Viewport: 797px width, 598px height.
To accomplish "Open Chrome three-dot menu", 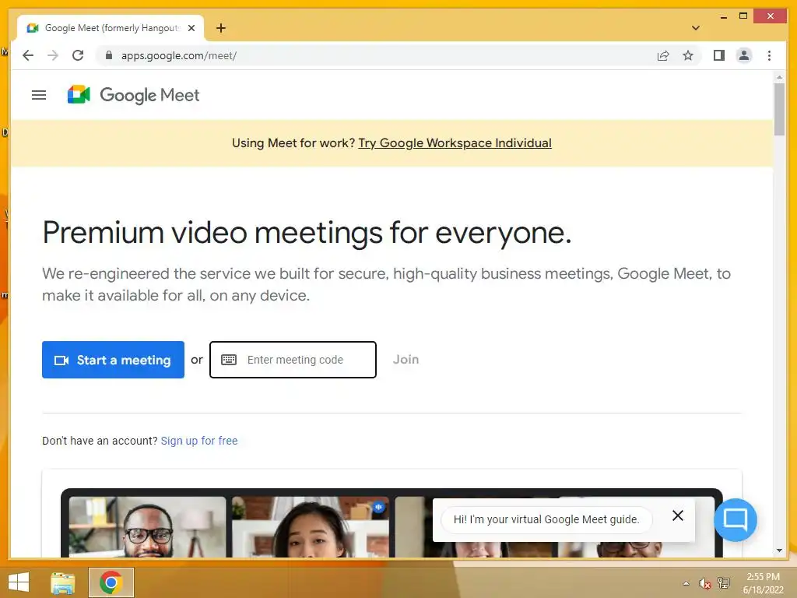I will pos(769,55).
